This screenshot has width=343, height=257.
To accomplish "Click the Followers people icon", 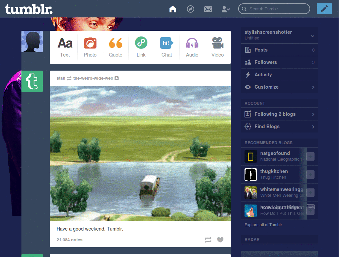I will pos(248,62).
